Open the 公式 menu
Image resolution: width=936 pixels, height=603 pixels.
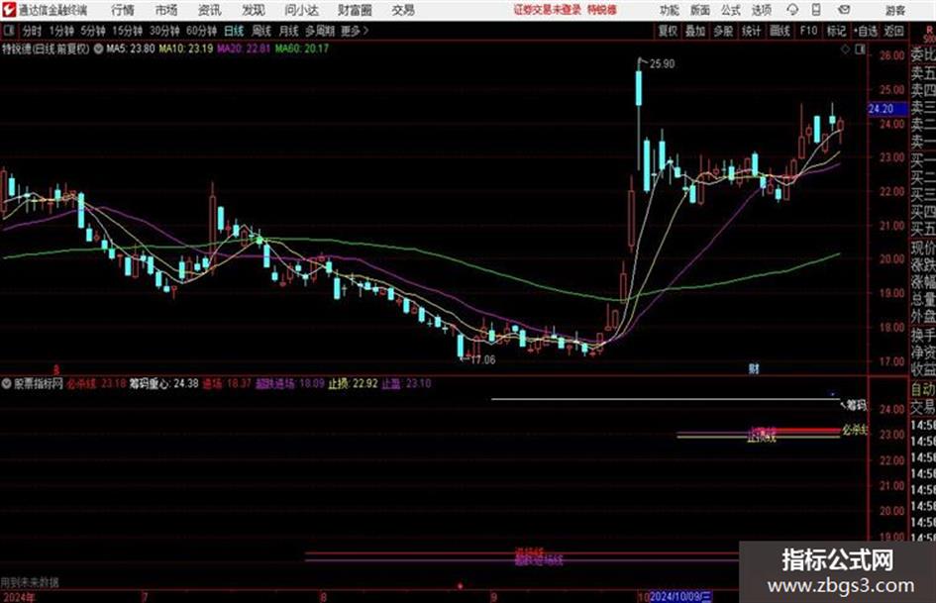[x=730, y=10]
